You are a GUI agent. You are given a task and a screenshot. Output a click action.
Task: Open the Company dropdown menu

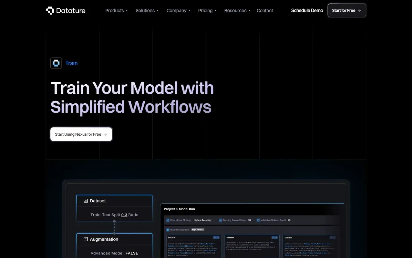(x=179, y=10)
